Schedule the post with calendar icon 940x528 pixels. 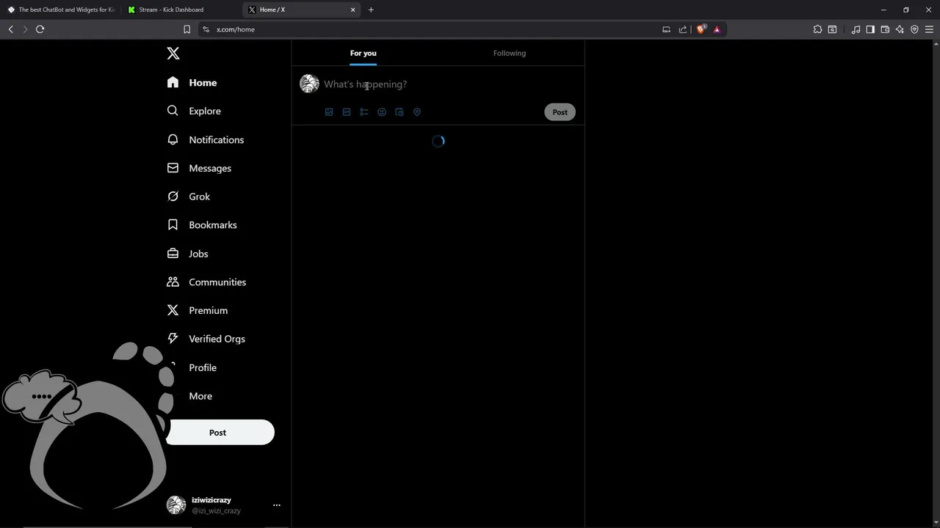click(x=399, y=112)
